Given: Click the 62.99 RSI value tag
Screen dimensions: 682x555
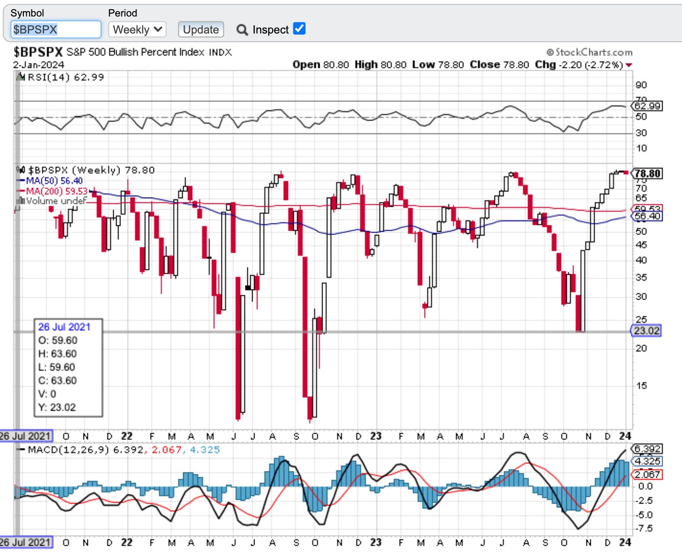Looking at the screenshot, I should [648, 106].
